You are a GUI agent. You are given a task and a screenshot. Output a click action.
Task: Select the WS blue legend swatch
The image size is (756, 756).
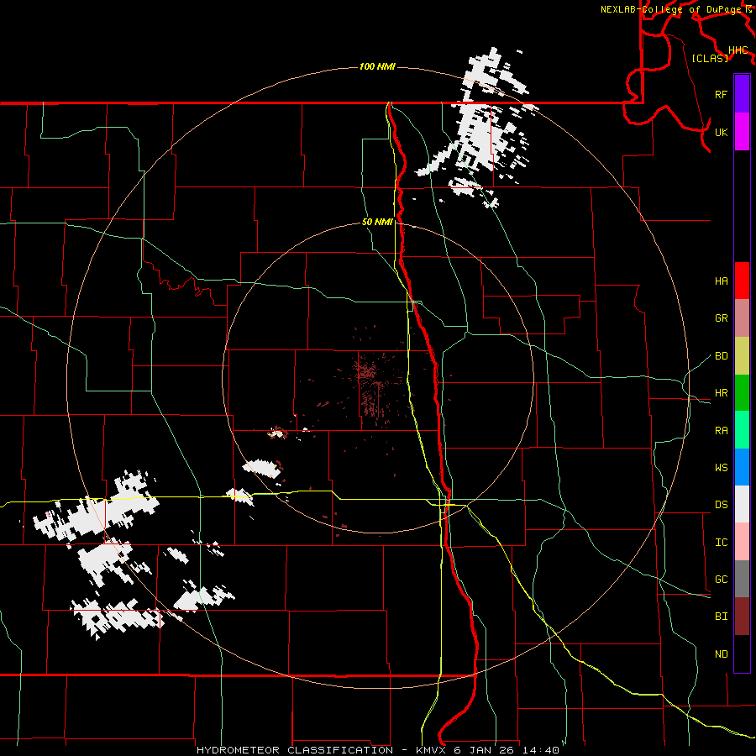click(x=742, y=467)
